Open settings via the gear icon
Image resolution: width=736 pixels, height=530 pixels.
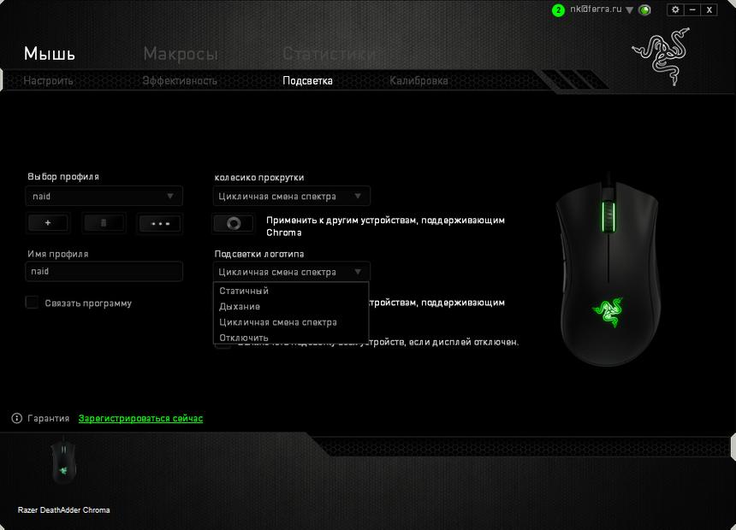(x=675, y=9)
